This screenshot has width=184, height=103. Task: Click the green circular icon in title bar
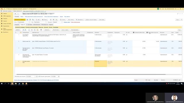(x=158, y=9)
